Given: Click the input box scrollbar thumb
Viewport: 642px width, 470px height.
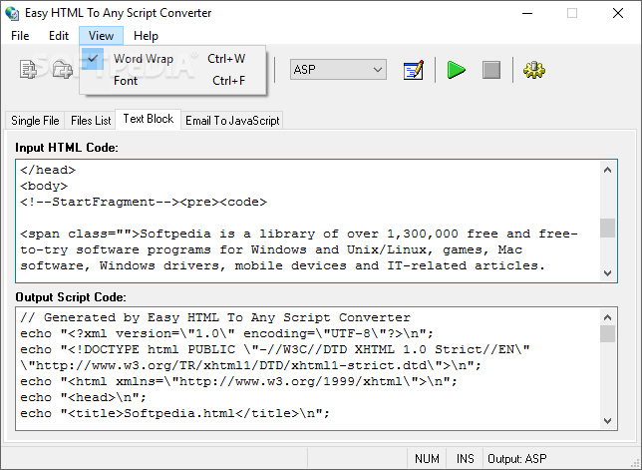Looking at the screenshot, I should (x=608, y=228).
